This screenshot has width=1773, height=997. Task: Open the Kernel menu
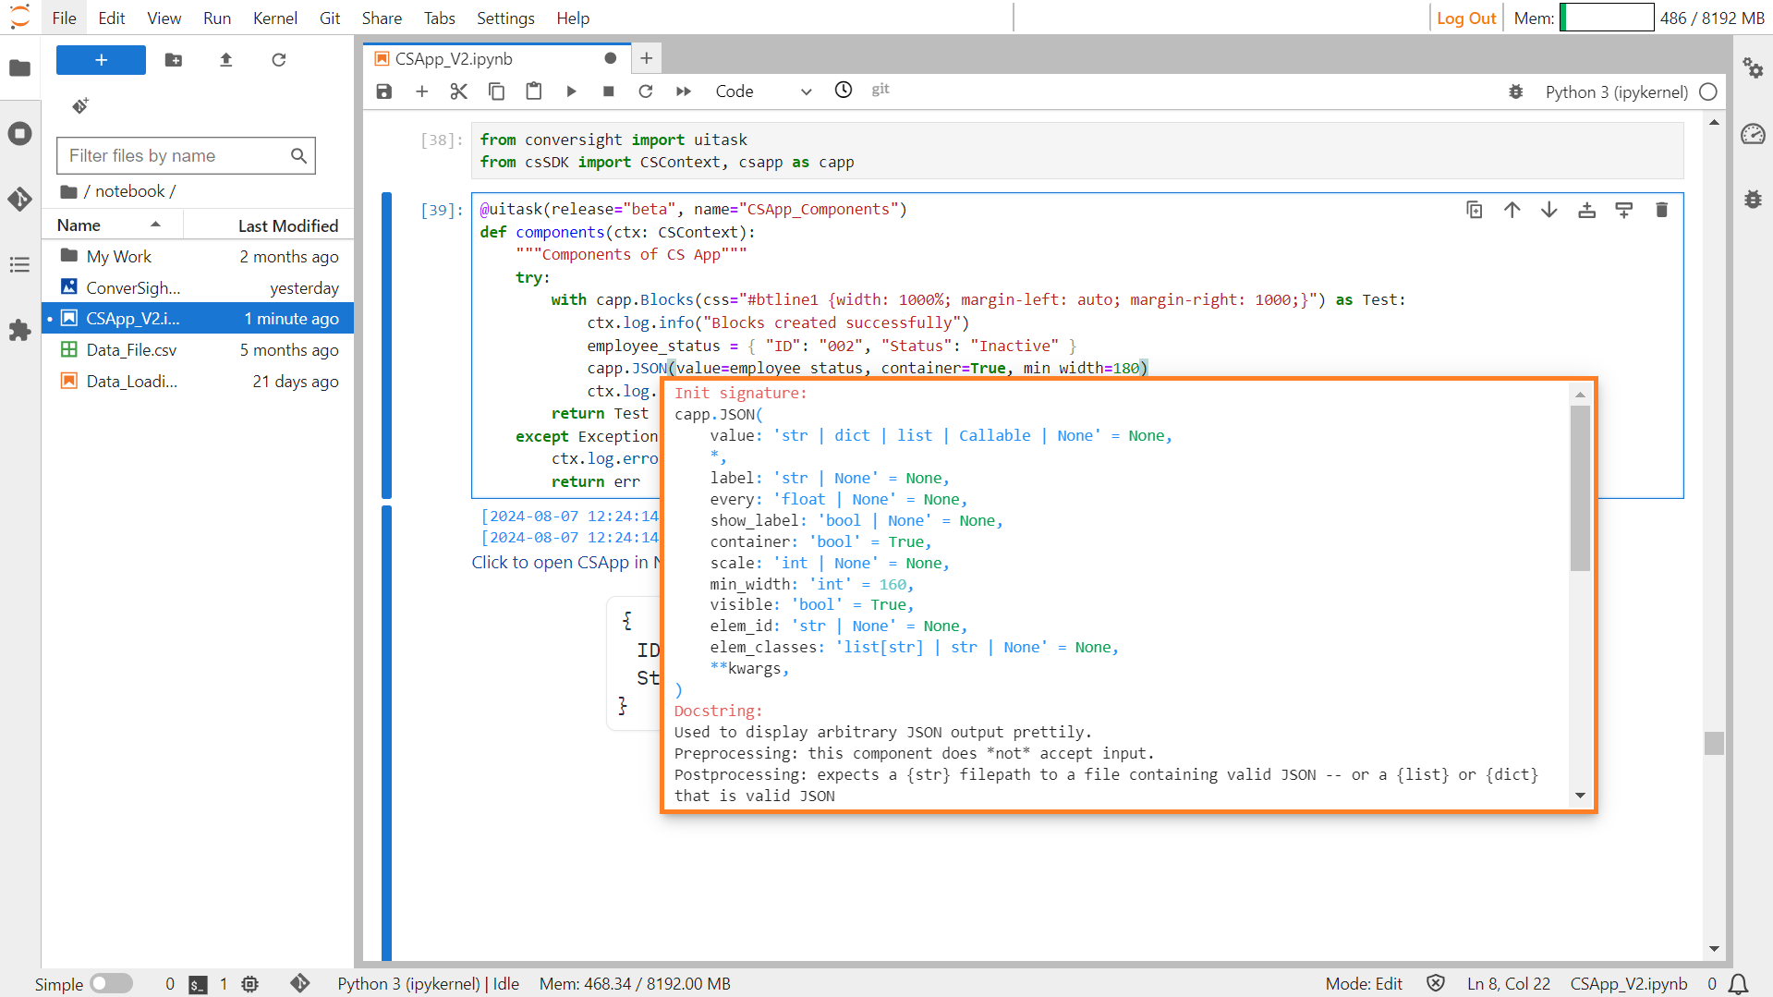coord(274,18)
